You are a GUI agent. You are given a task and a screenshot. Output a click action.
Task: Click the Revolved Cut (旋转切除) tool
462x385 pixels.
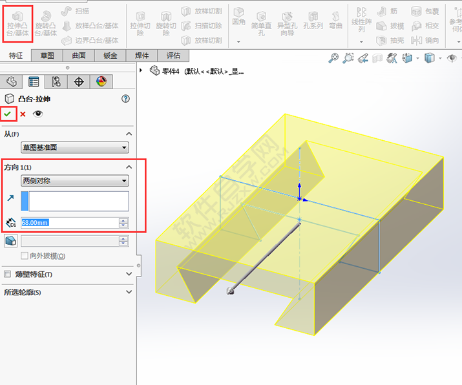tap(166, 24)
